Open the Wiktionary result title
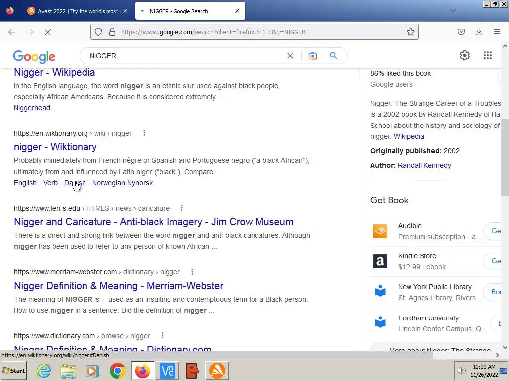Image resolution: width=509 pixels, height=381 pixels. (55, 147)
